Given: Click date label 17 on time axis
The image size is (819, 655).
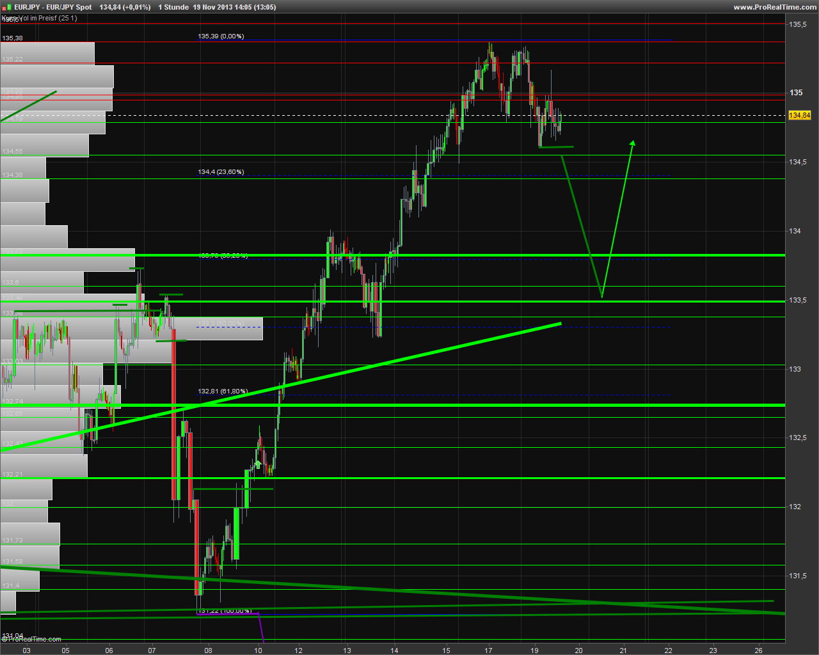Looking at the screenshot, I should coord(489,650).
